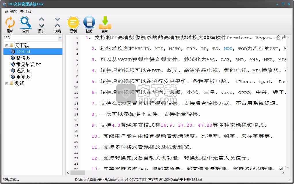Click the 安下载 folder icon
This screenshot has height=184, width=294.
[x=12, y=45]
